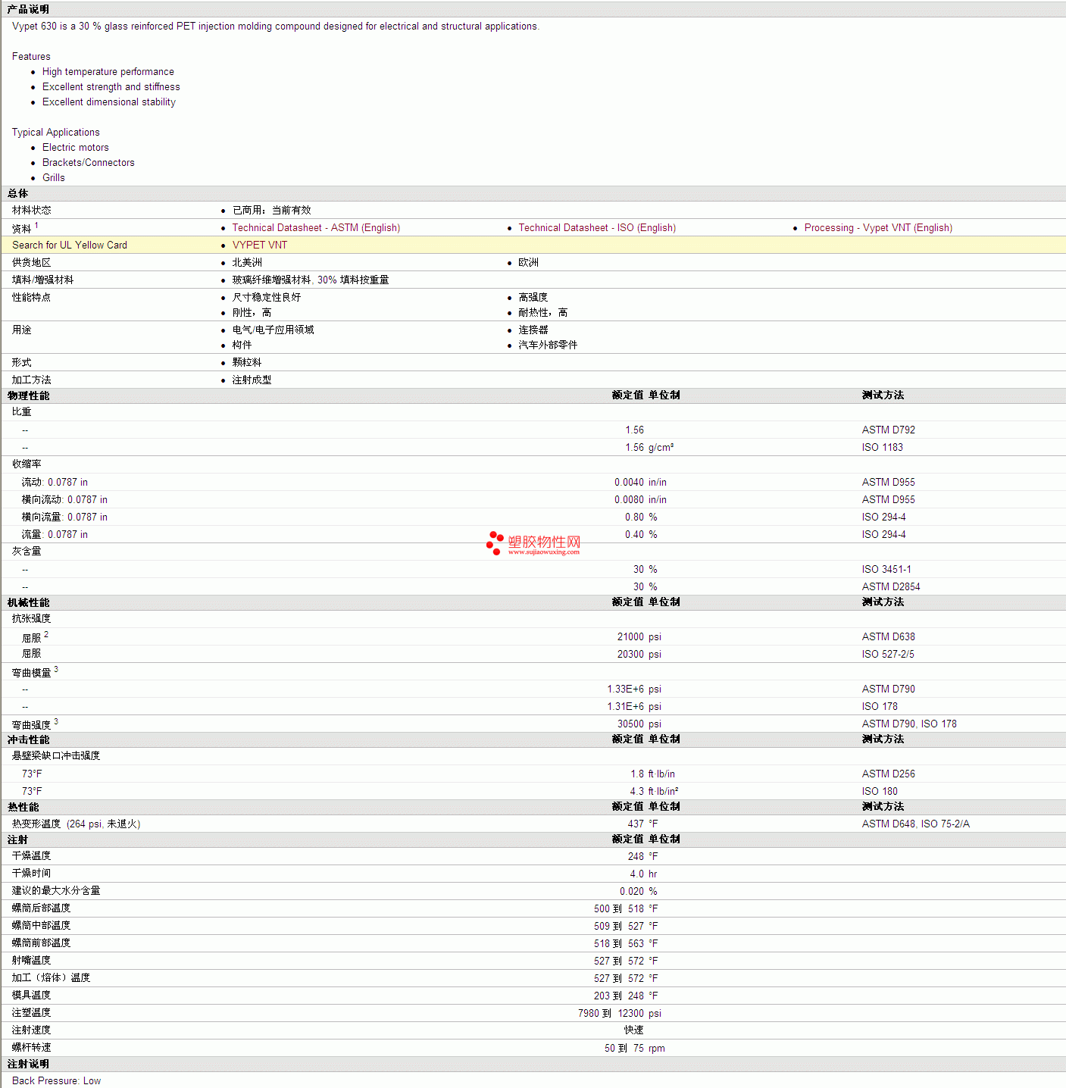
Task: Click the 7980 到 12300 psi pressure value
Action: (620, 1014)
